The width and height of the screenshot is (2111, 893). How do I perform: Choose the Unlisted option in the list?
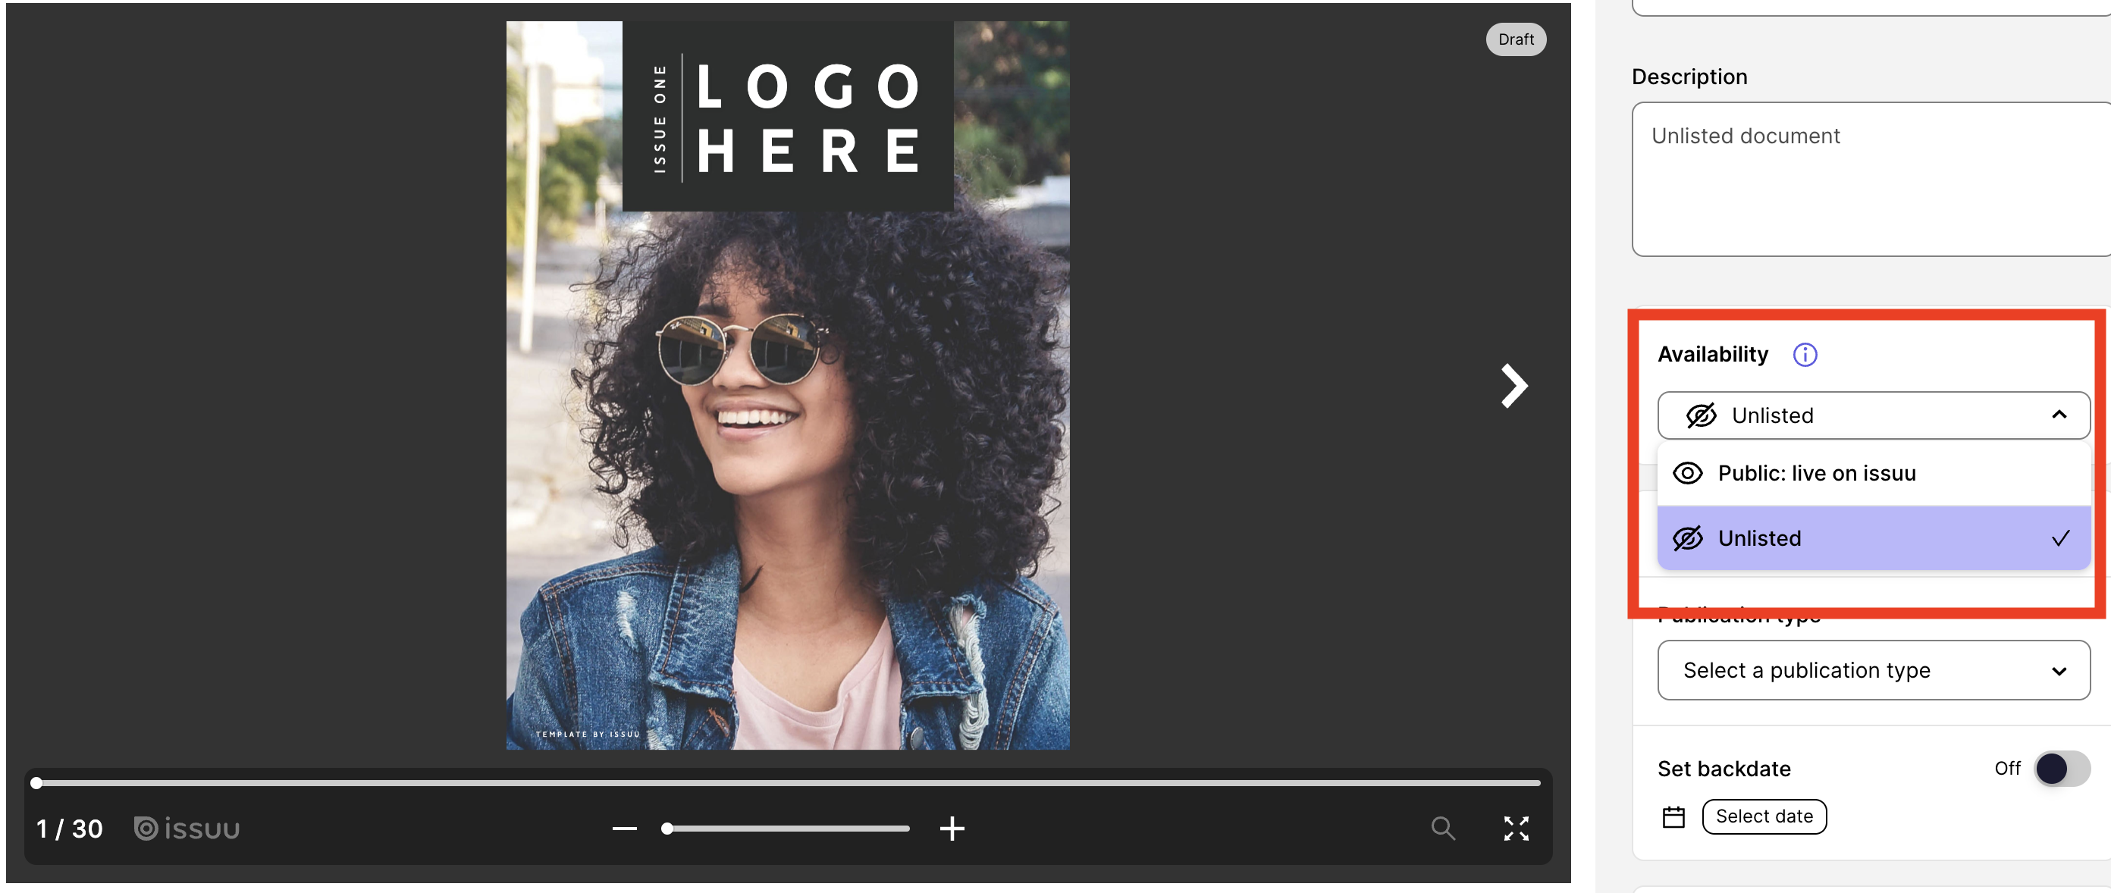pos(1874,538)
